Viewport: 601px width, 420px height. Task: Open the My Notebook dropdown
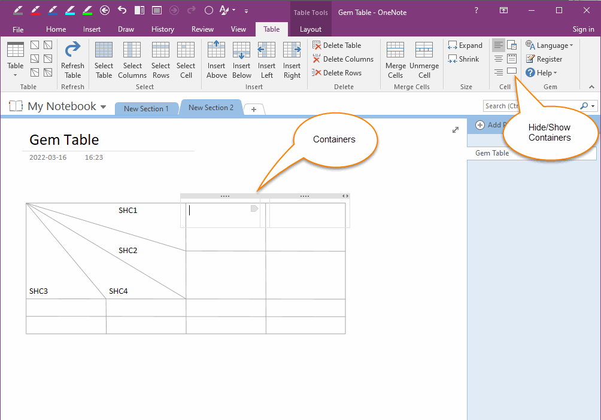tap(103, 107)
